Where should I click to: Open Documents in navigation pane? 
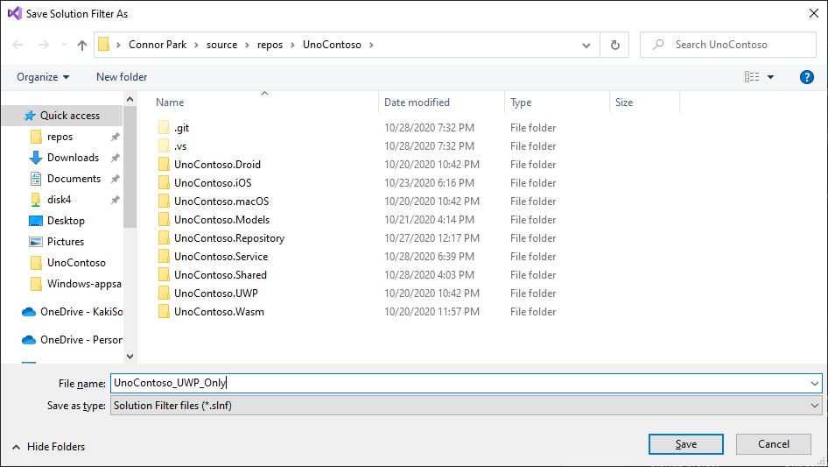click(x=74, y=179)
